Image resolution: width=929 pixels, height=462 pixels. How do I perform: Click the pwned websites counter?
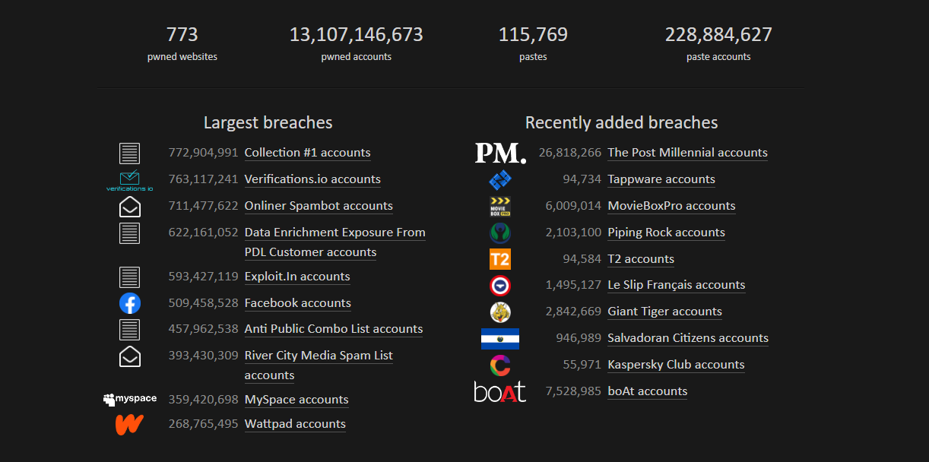[182, 42]
